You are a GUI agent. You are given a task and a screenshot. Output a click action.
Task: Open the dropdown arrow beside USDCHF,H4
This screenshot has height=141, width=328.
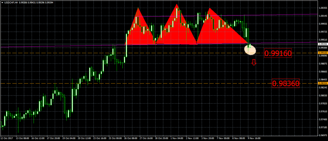click(x=2, y=2)
